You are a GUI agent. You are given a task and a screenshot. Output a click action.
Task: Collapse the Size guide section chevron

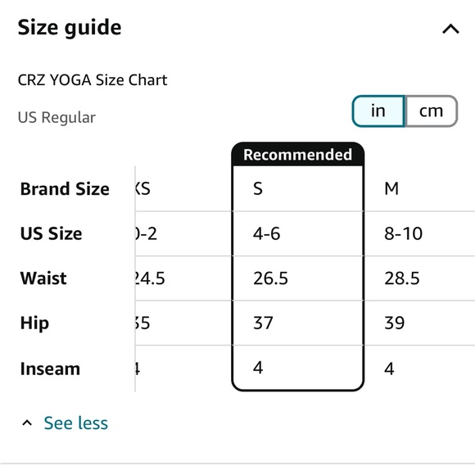coord(450,29)
